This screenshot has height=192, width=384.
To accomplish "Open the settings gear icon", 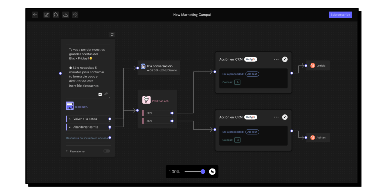I will (x=75, y=15).
